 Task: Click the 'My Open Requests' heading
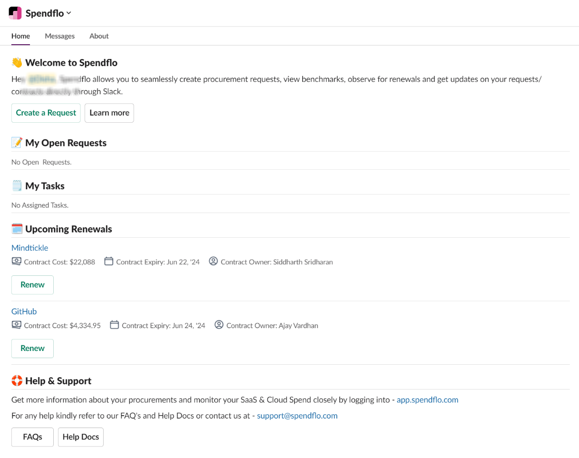[66, 143]
